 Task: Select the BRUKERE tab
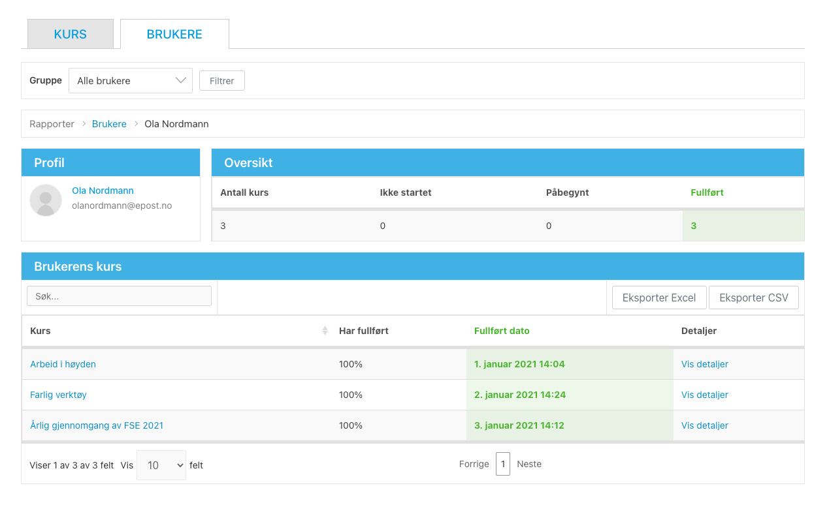click(x=174, y=35)
